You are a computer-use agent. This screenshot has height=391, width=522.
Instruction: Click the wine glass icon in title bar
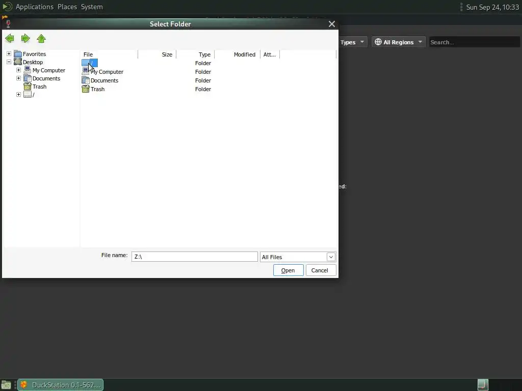8,23
